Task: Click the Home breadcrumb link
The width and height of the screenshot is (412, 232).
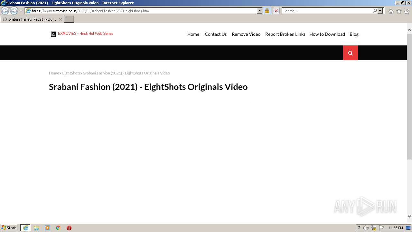Action: click(x=54, y=73)
